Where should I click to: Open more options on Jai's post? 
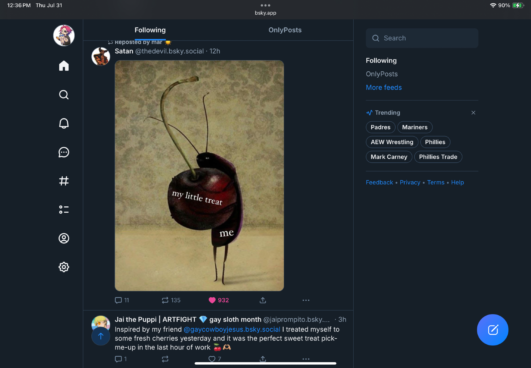(x=306, y=359)
